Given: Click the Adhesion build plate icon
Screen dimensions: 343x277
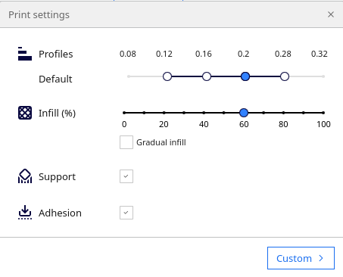Looking at the screenshot, I should point(25,213).
